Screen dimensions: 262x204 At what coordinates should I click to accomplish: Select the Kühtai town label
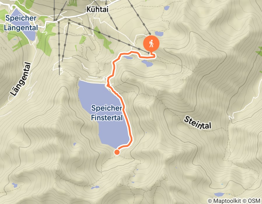tap(97, 9)
